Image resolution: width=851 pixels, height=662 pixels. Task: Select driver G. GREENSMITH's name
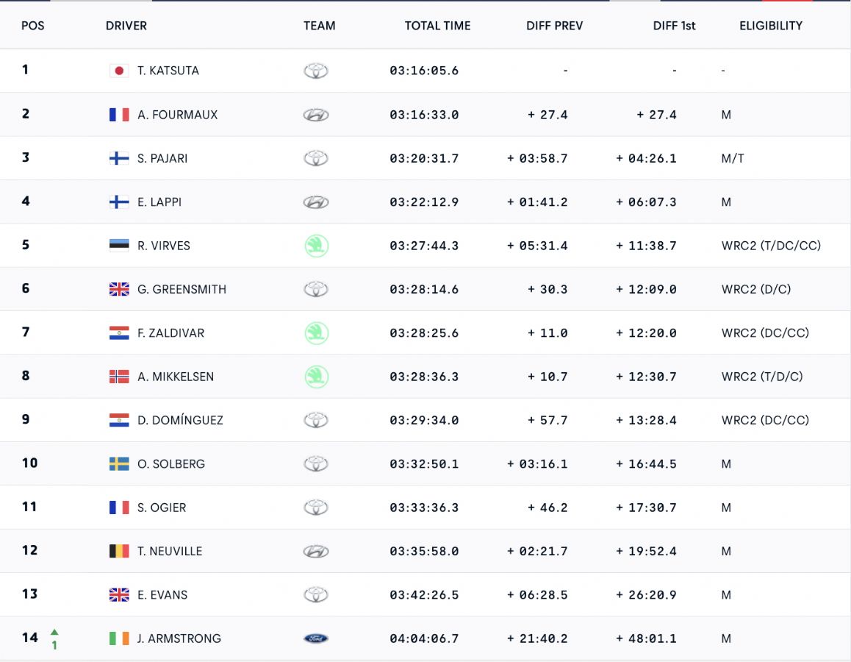point(182,290)
